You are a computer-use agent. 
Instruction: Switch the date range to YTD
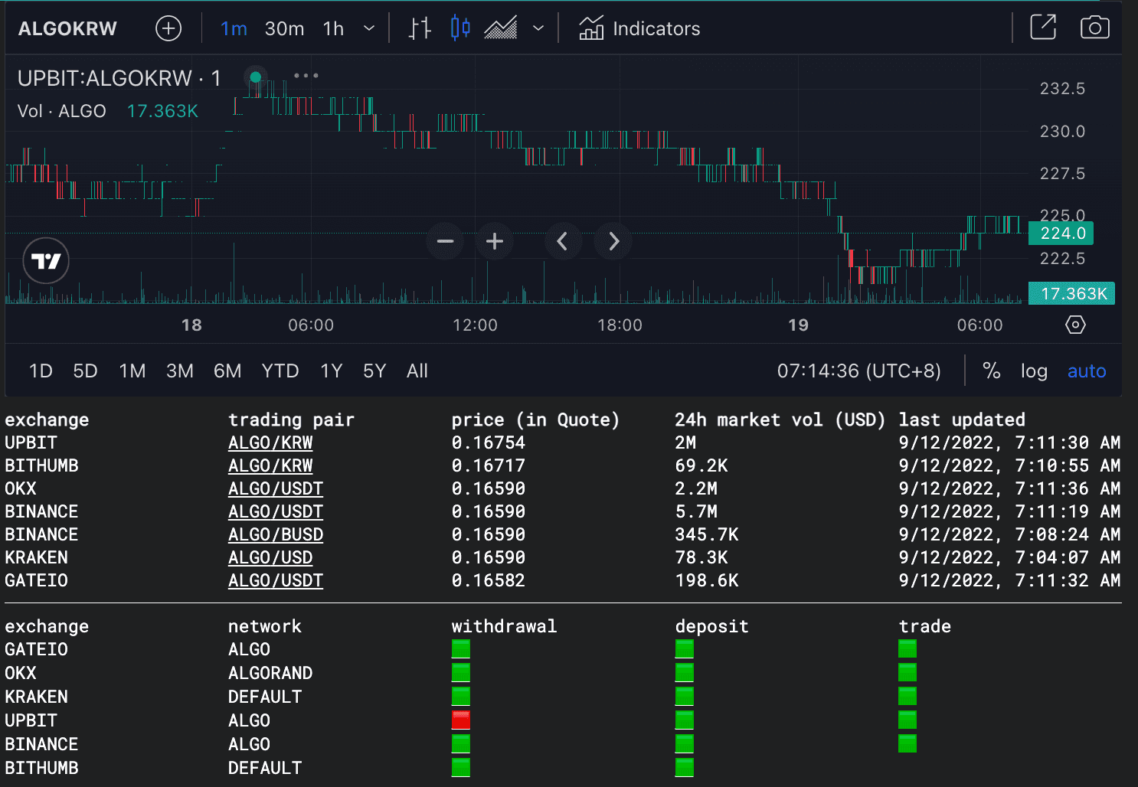pos(280,371)
